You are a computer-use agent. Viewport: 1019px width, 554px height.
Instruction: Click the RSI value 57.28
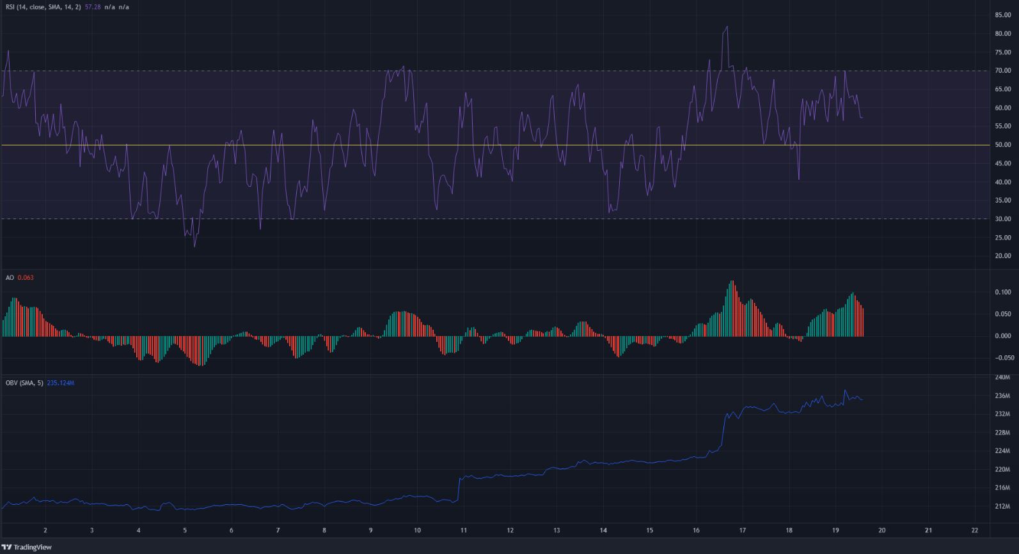pyautogui.click(x=93, y=6)
